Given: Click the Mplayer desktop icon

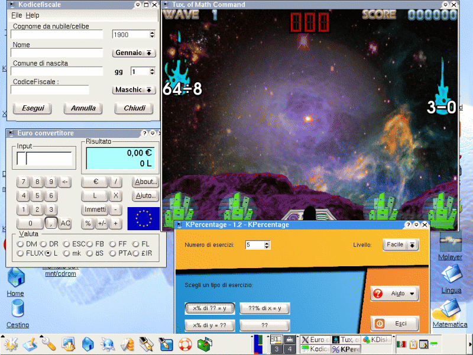Looking at the screenshot, I should coord(450,246).
